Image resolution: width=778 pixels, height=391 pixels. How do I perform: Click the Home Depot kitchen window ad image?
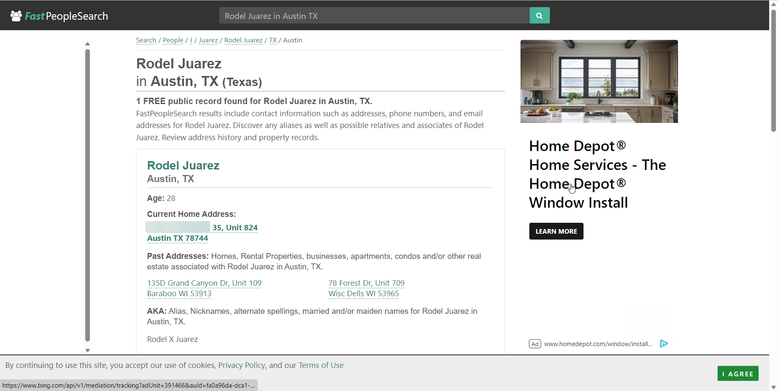coord(599,81)
